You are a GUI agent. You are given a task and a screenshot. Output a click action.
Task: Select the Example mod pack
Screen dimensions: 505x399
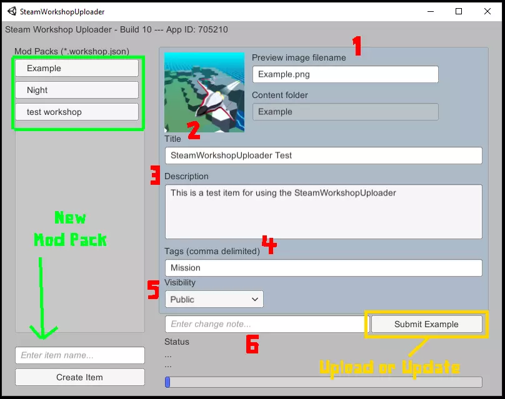[77, 68]
